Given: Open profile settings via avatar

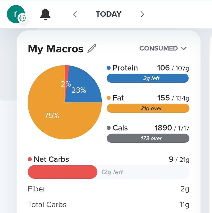Looking at the screenshot, I should pos(15,13).
